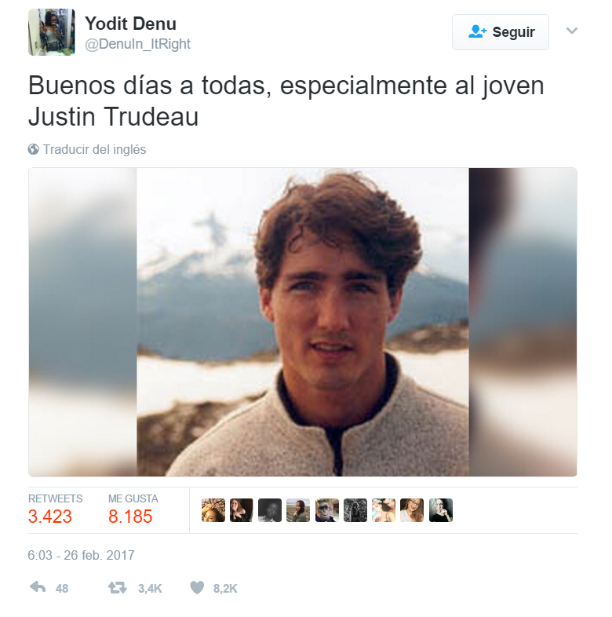Open the attached tweet photo

[302, 323]
